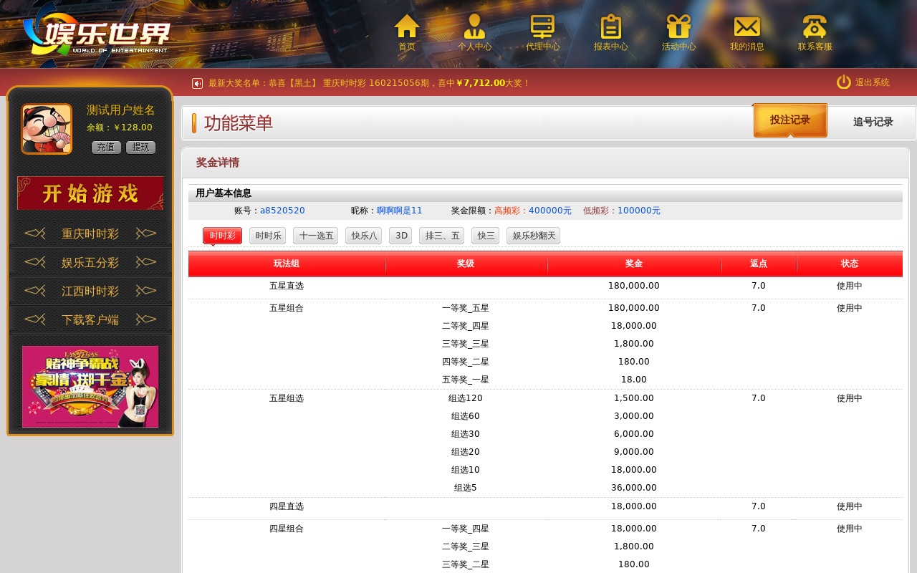Click the 余额 ￥128.00 balance
Viewport: 917px width, 573px height.
120,127
